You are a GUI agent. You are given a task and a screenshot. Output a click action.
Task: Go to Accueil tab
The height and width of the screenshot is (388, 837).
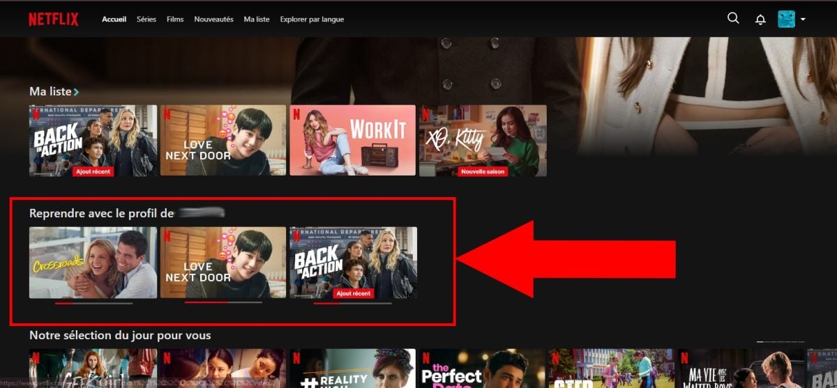tap(114, 20)
